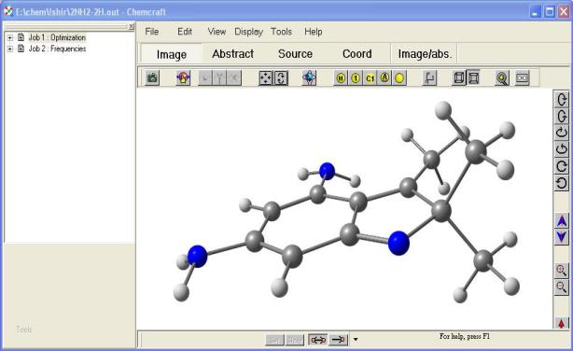Expand the Job 1 : Optimization tree node

10,37
